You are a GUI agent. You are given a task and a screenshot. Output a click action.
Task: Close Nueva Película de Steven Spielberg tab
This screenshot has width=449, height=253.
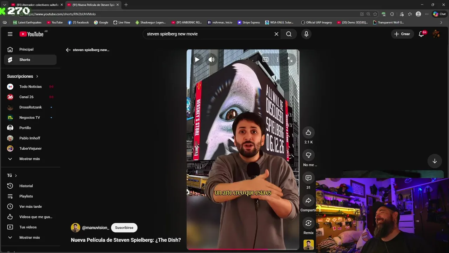118,5
